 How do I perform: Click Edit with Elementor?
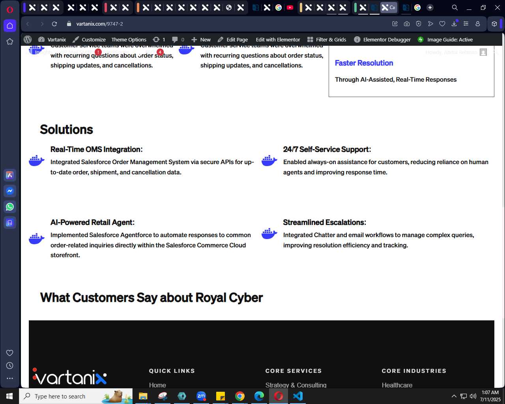tap(278, 39)
